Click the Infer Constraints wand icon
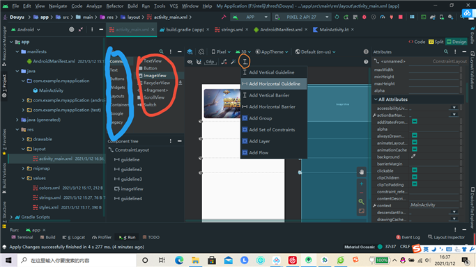The image size is (476, 267). 233,62
